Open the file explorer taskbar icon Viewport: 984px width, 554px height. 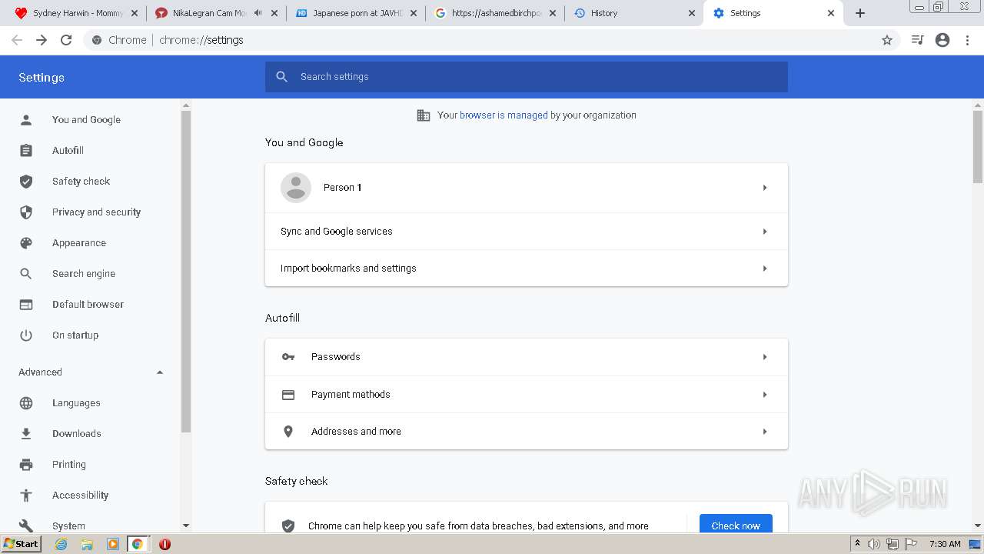87,544
